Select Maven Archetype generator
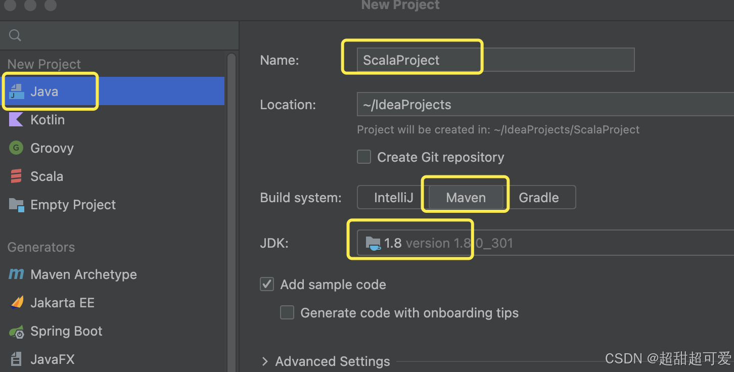Viewport: 734px width, 372px height. [x=113, y=274]
